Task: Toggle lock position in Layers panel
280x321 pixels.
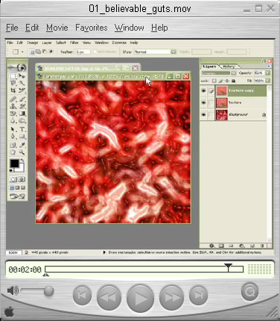Action: point(227,81)
